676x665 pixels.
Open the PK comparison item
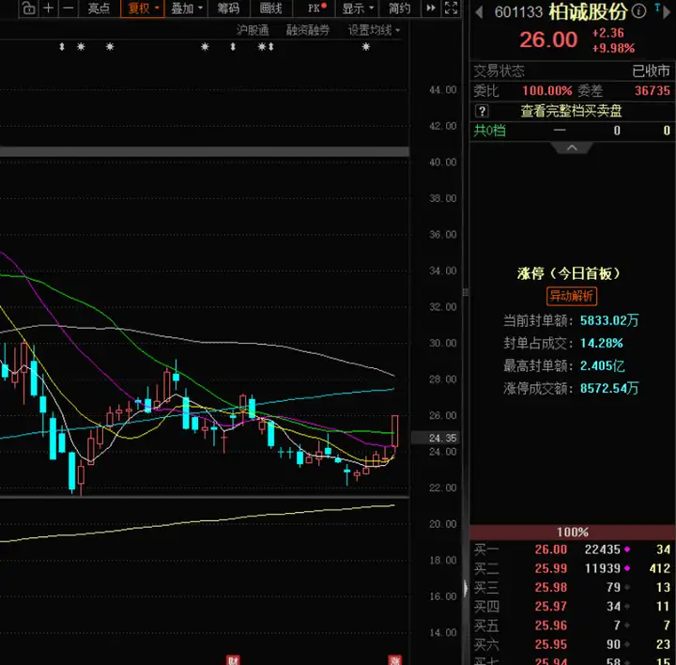[x=317, y=8]
